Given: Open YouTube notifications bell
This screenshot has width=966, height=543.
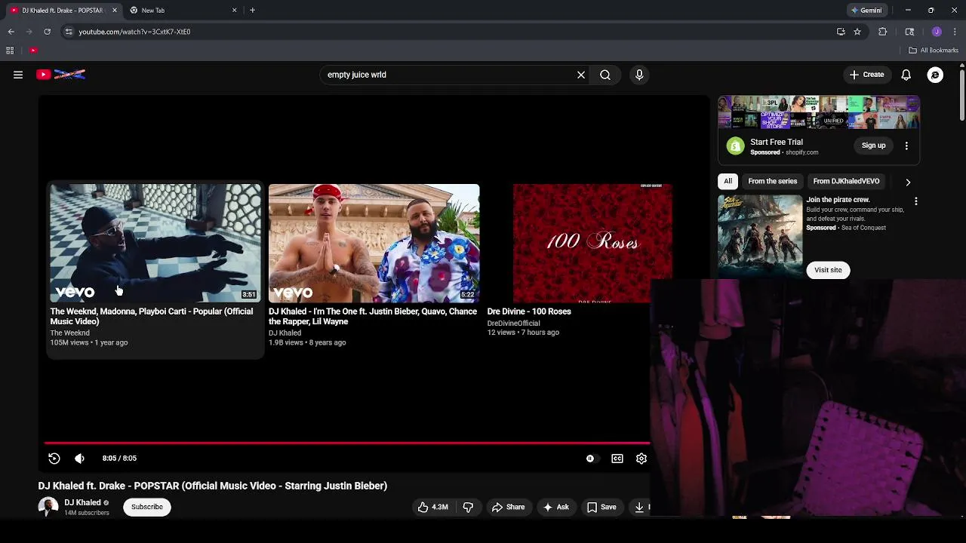Looking at the screenshot, I should coord(906,75).
